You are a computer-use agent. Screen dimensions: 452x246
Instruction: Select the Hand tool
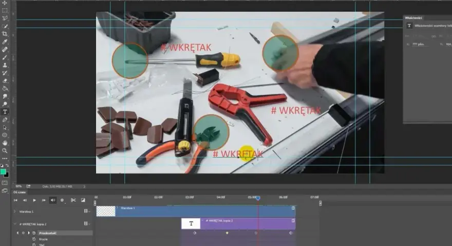pos(5,143)
